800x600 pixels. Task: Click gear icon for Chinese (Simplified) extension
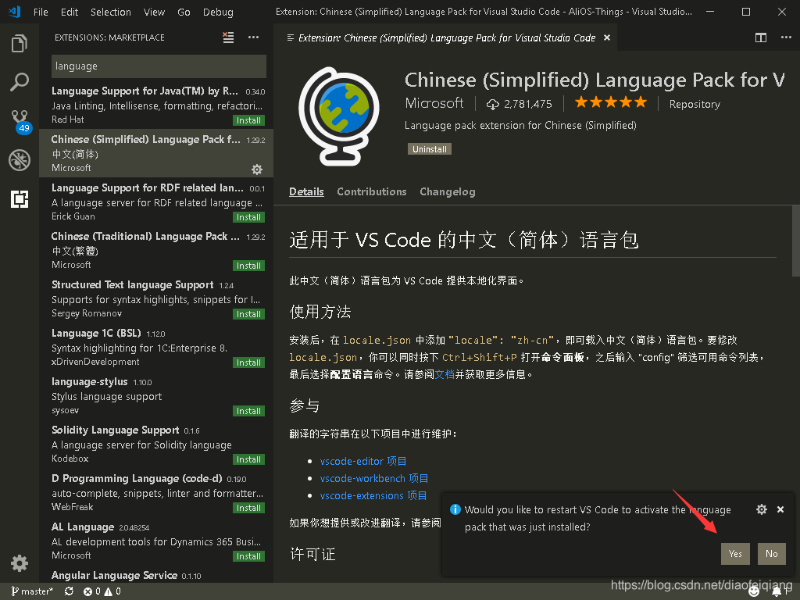click(257, 169)
